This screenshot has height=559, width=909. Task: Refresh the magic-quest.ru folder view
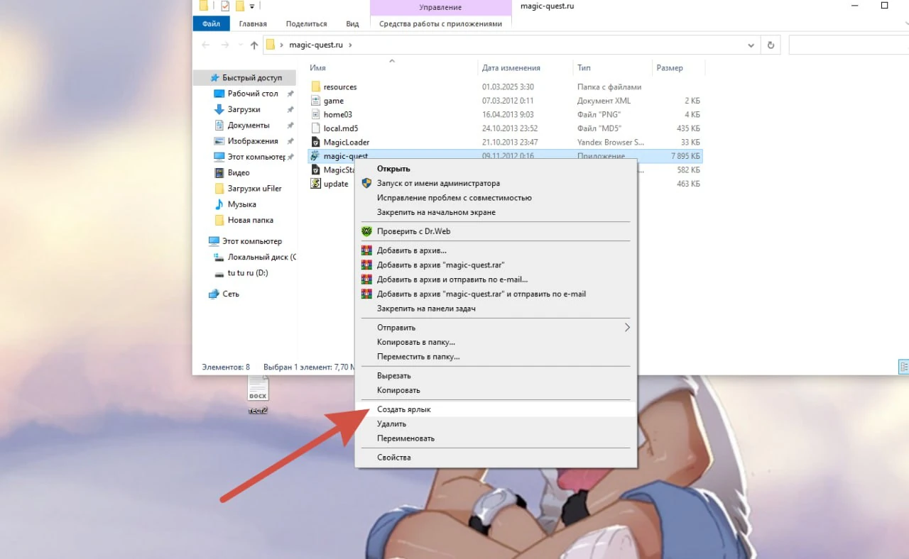tap(771, 45)
